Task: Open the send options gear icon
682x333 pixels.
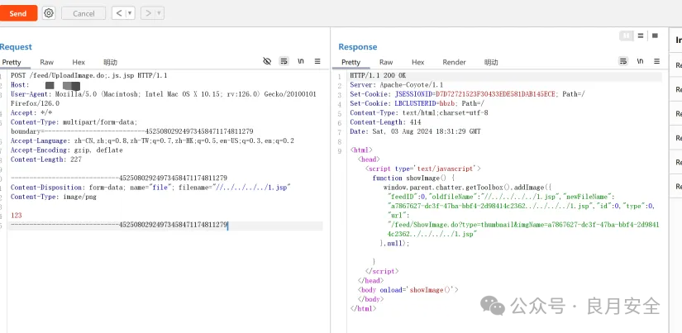Action: [x=49, y=13]
